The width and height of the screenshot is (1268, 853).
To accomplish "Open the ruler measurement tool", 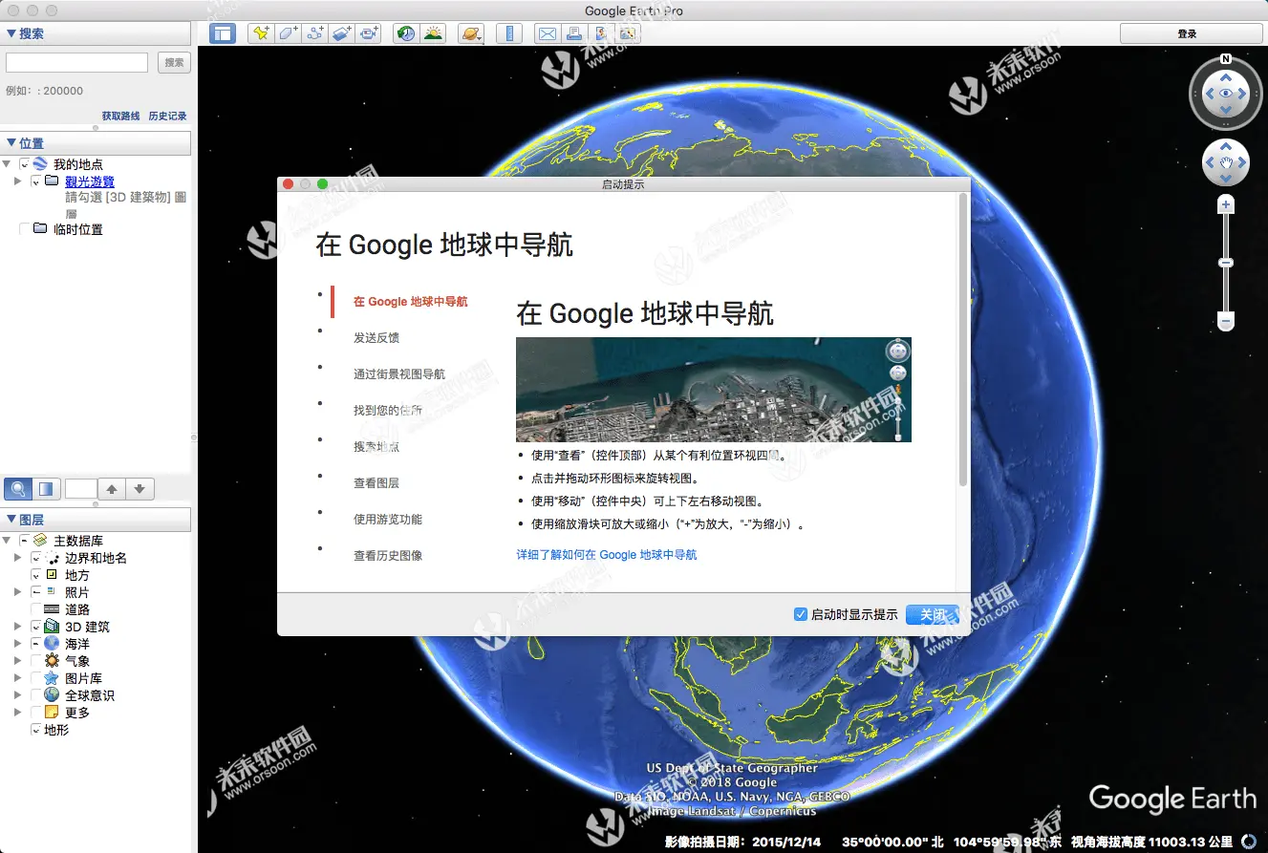I will click(509, 33).
